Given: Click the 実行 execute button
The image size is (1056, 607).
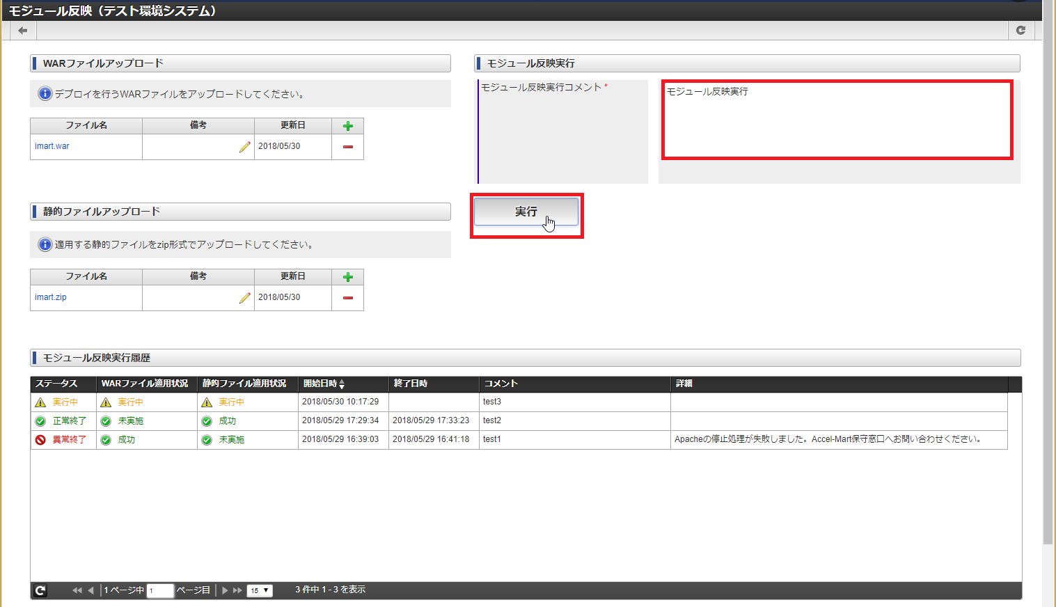Looking at the screenshot, I should 526,212.
